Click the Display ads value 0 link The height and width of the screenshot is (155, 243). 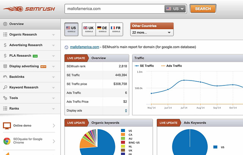126,110
